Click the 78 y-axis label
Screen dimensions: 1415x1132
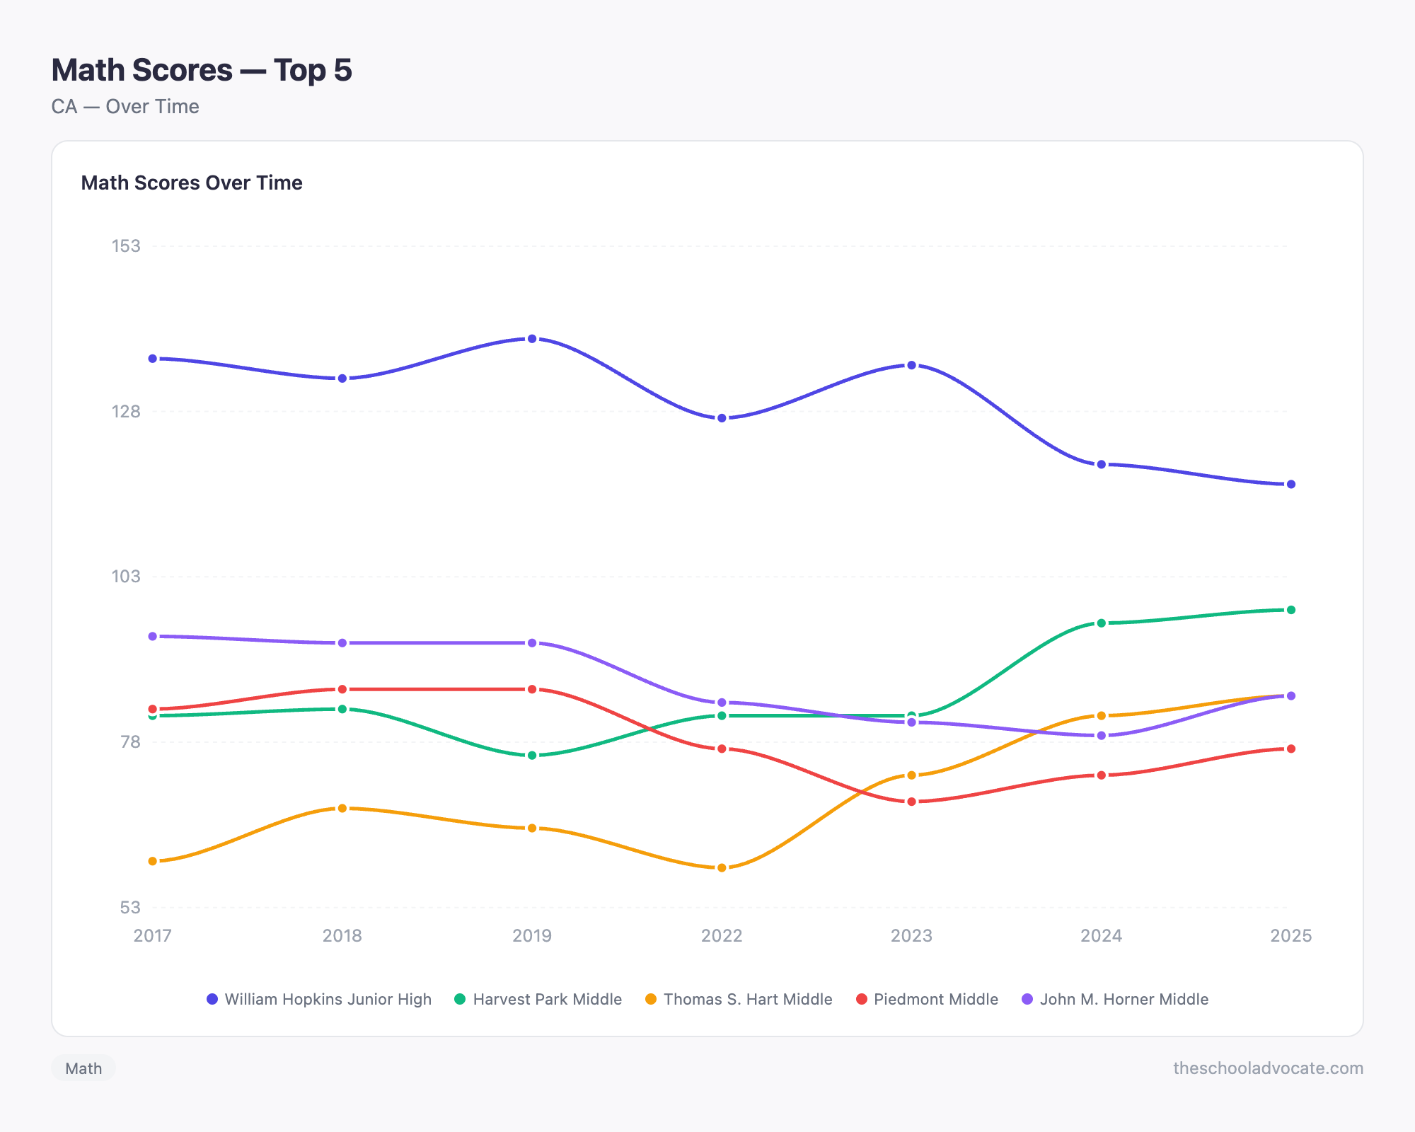(131, 742)
